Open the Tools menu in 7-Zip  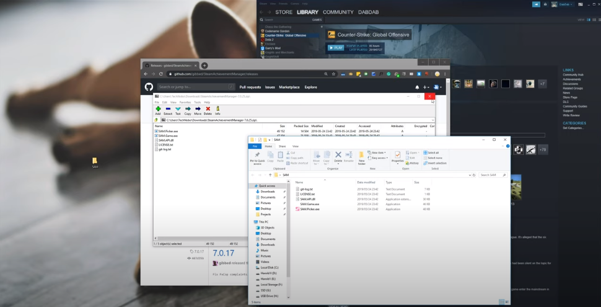coord(197,102)
